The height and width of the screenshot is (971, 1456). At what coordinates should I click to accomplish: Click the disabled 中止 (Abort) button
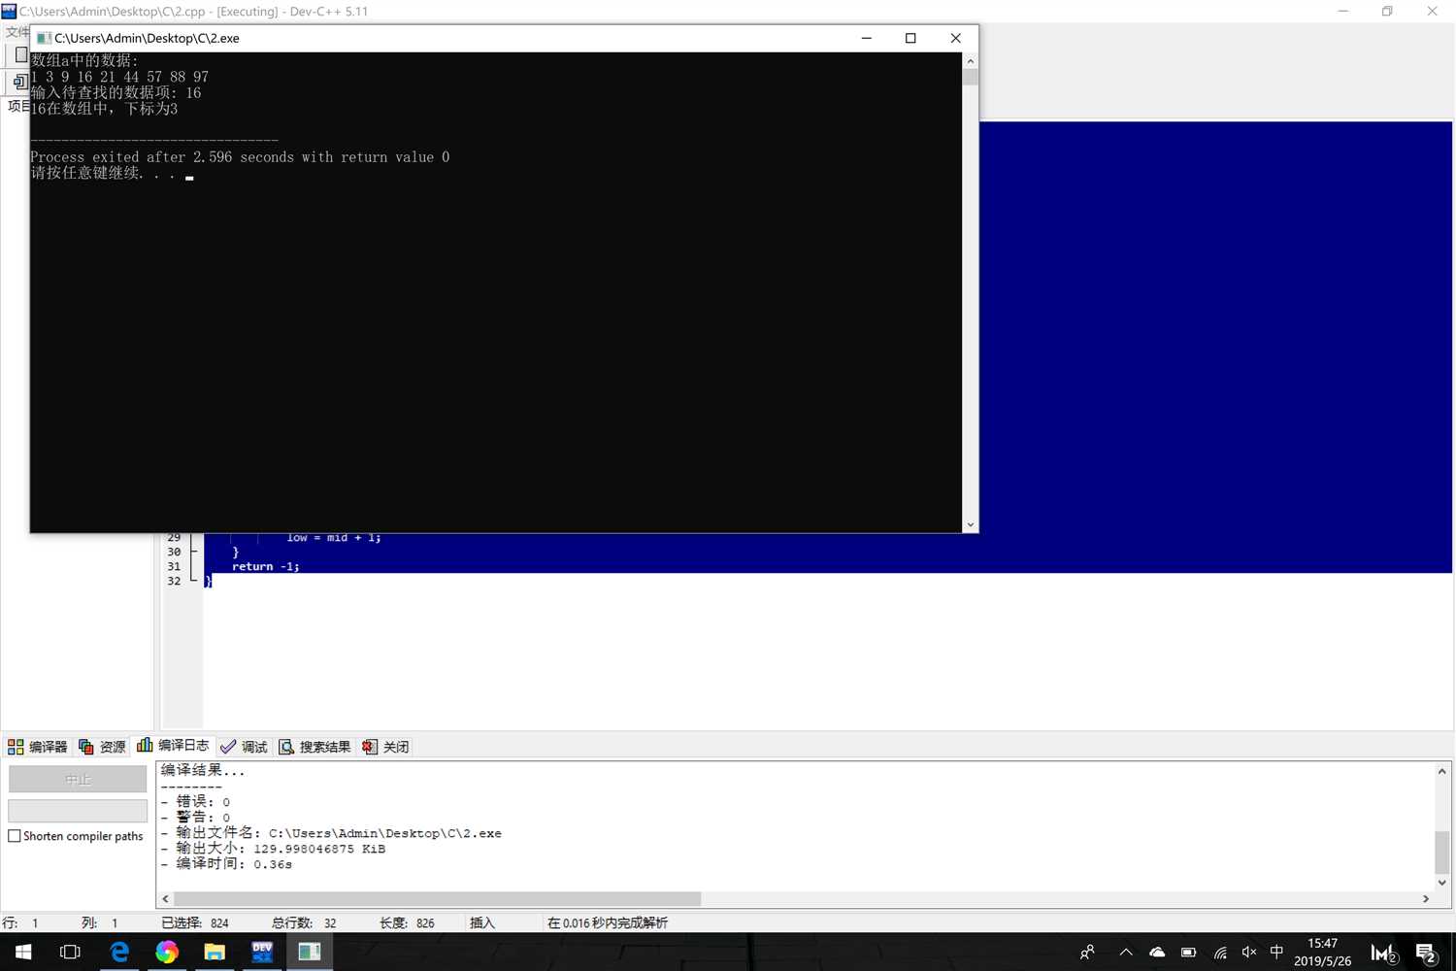78,779
